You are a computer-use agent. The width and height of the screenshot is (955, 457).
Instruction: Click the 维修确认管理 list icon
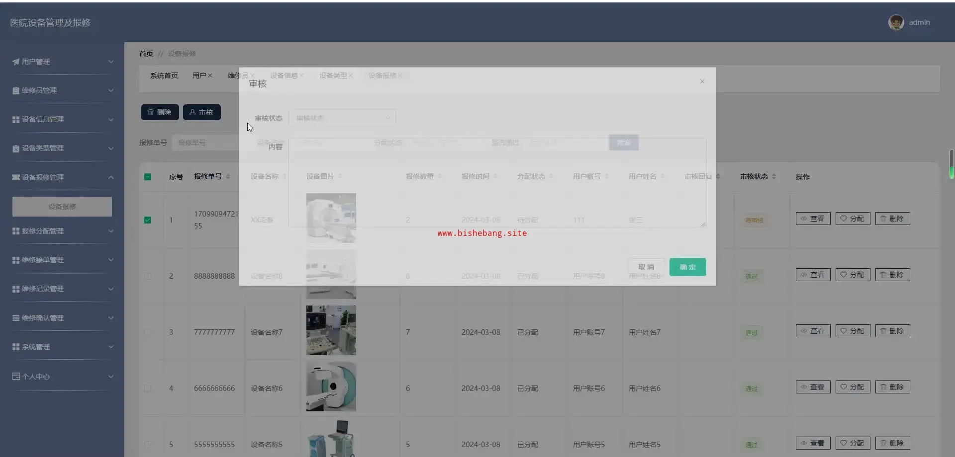pos(16,318)
